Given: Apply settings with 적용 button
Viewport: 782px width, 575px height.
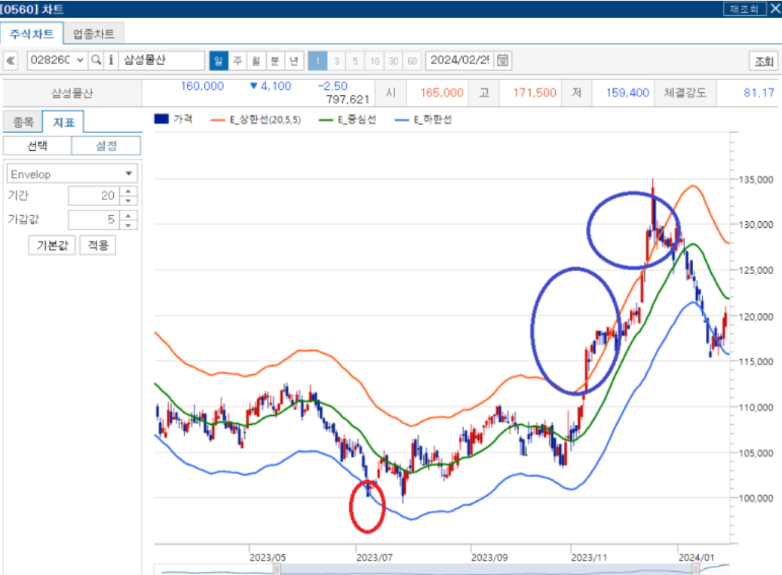Looking at the screenshot, I should pyautogui.click(x=98, y=245).
